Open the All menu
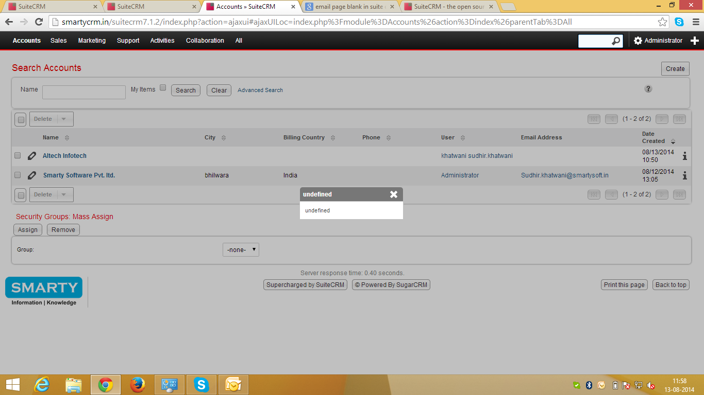The height and width of the screenshot is (395, 704). coord(239,41)
